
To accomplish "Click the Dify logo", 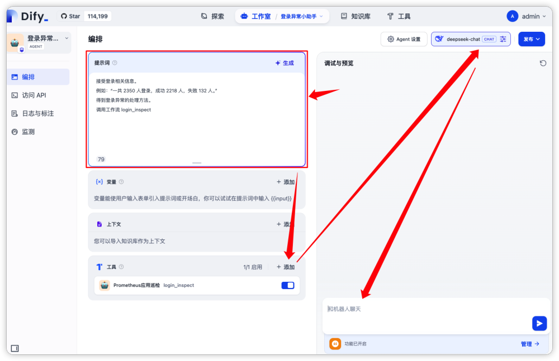I will [x=28, y=16].
